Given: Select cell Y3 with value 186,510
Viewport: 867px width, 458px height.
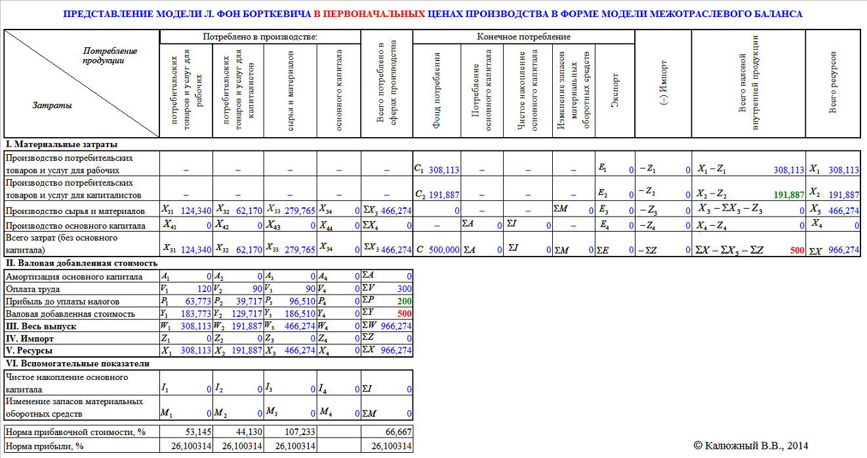Looking at the screenshot, I should [291, 314].
